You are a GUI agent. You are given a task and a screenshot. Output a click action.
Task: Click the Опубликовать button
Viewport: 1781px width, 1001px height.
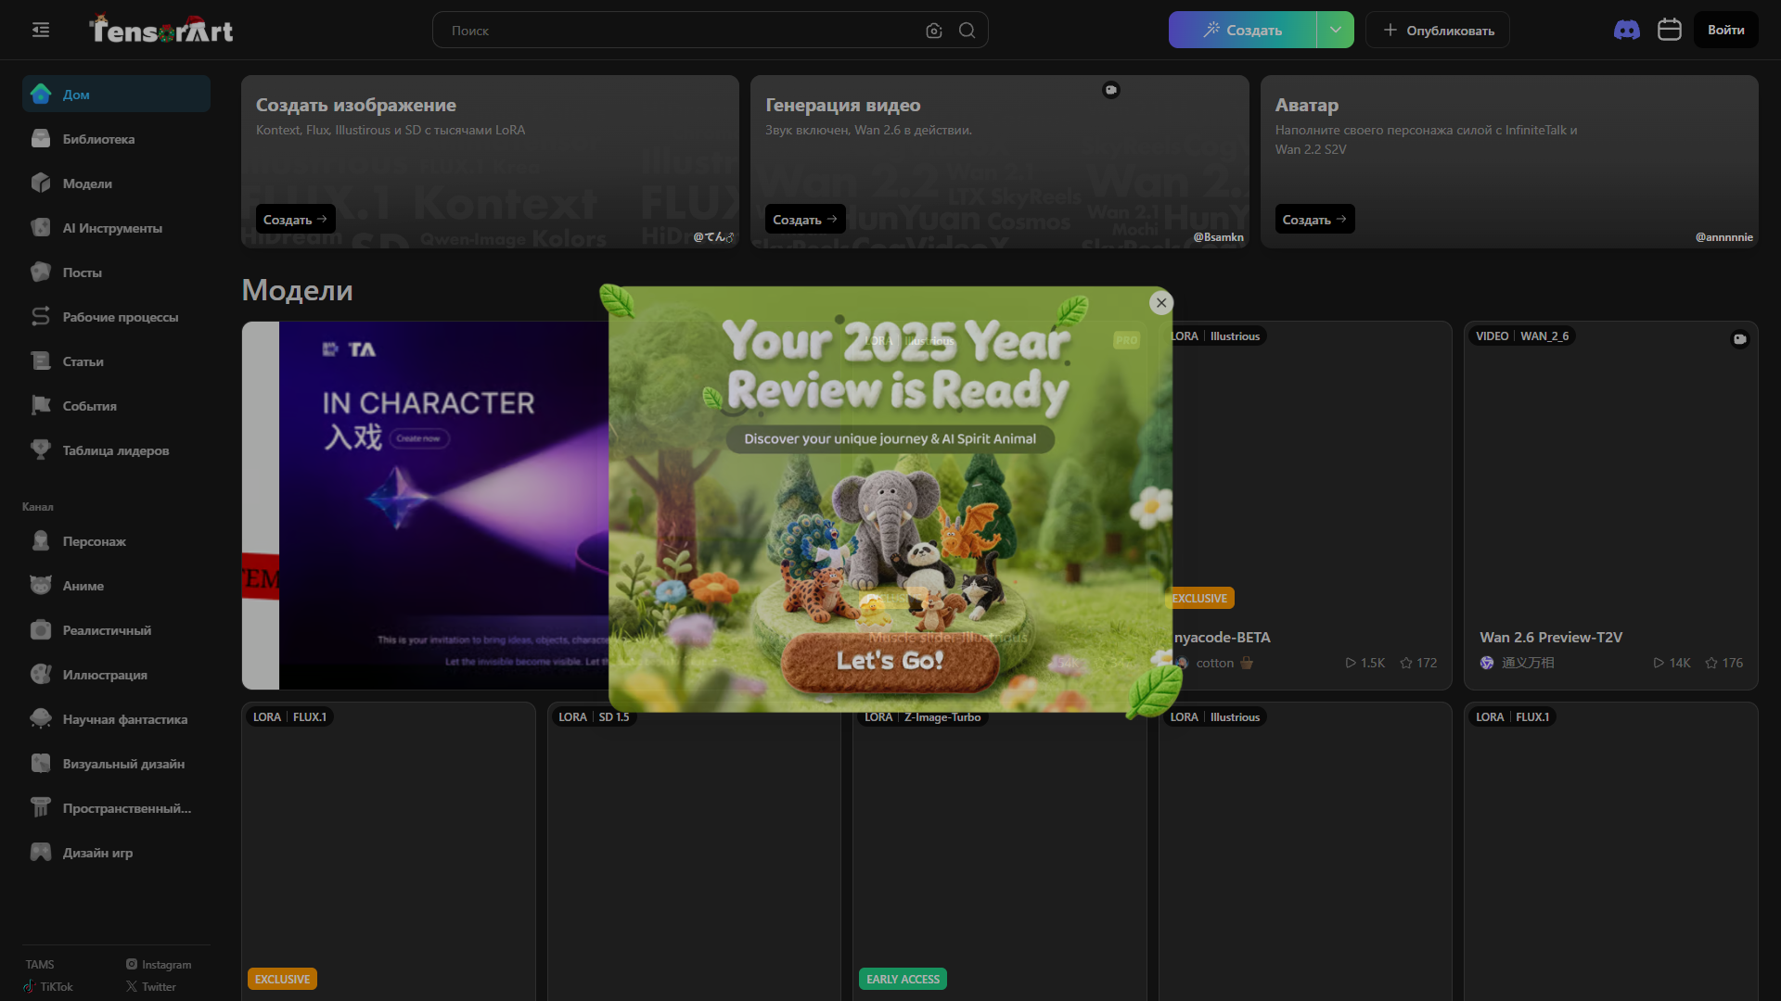tap(1437, 30)
